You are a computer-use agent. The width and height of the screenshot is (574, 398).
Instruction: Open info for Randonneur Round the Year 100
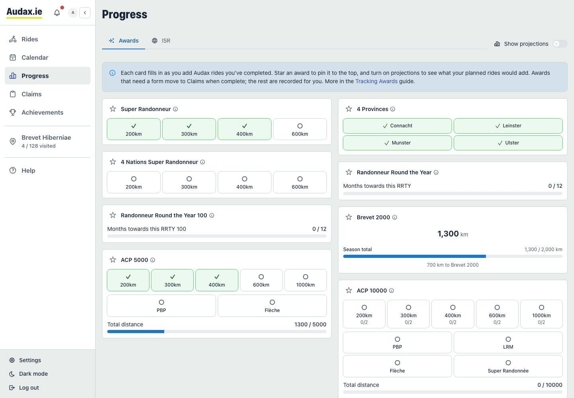212,215
